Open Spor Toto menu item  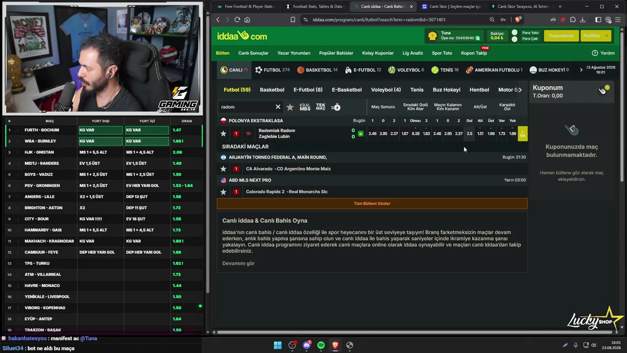pos(442,53)
